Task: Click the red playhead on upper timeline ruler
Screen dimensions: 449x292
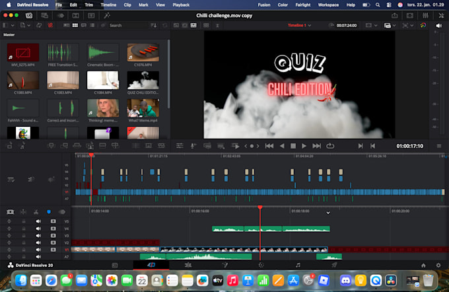Action: point(91,155)
